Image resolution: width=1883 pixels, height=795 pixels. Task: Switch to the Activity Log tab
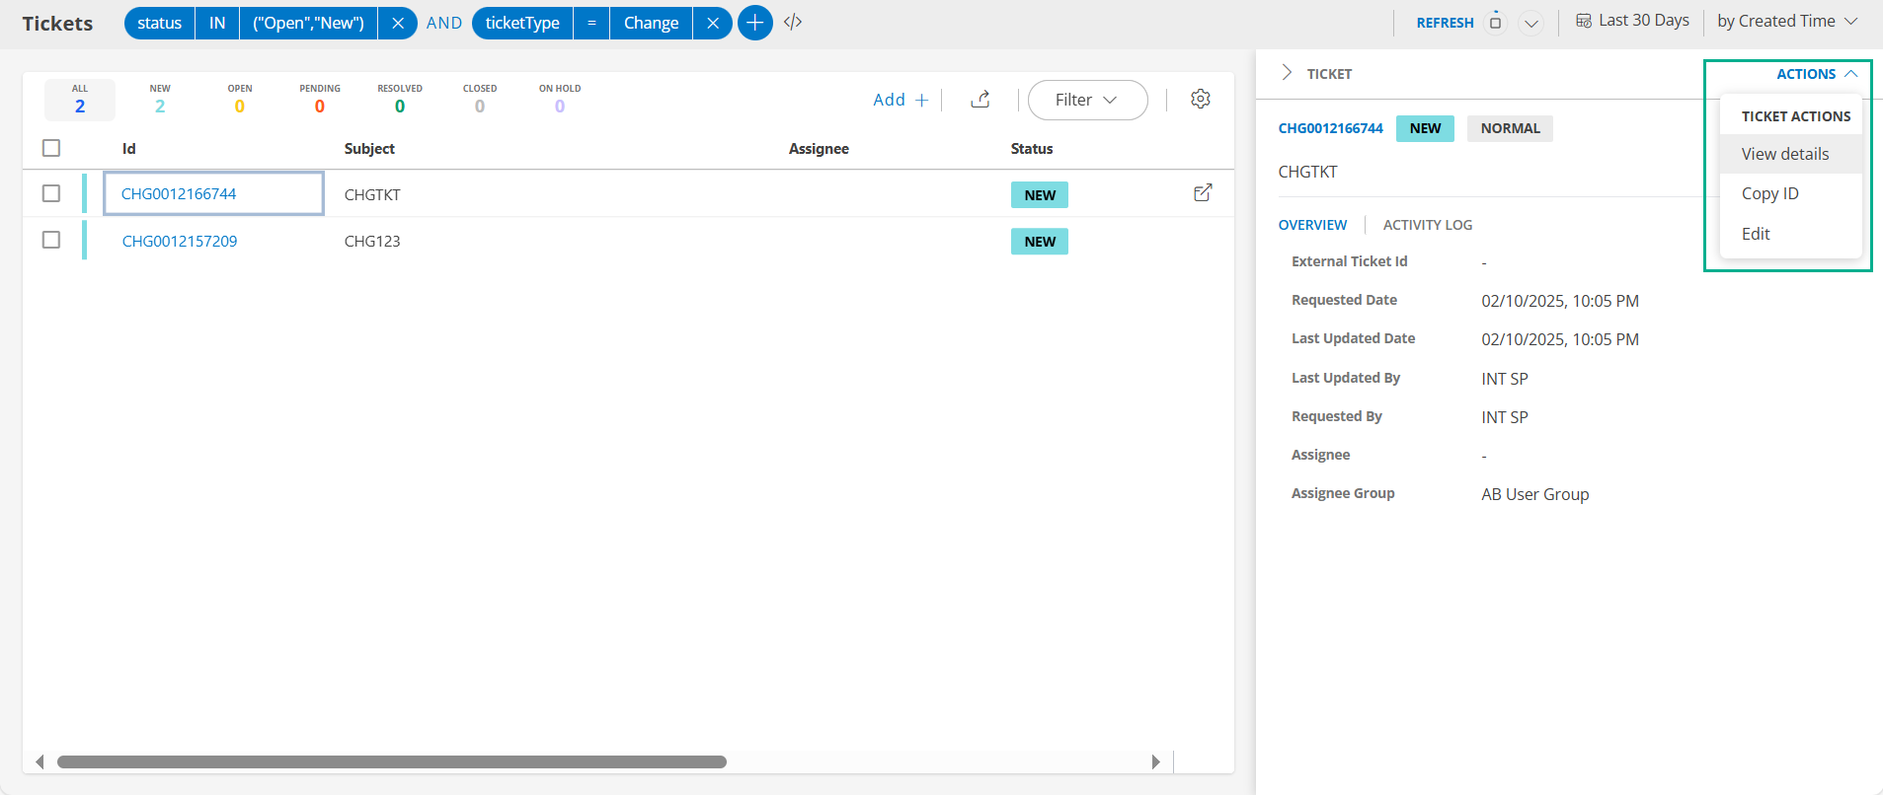1427,225
